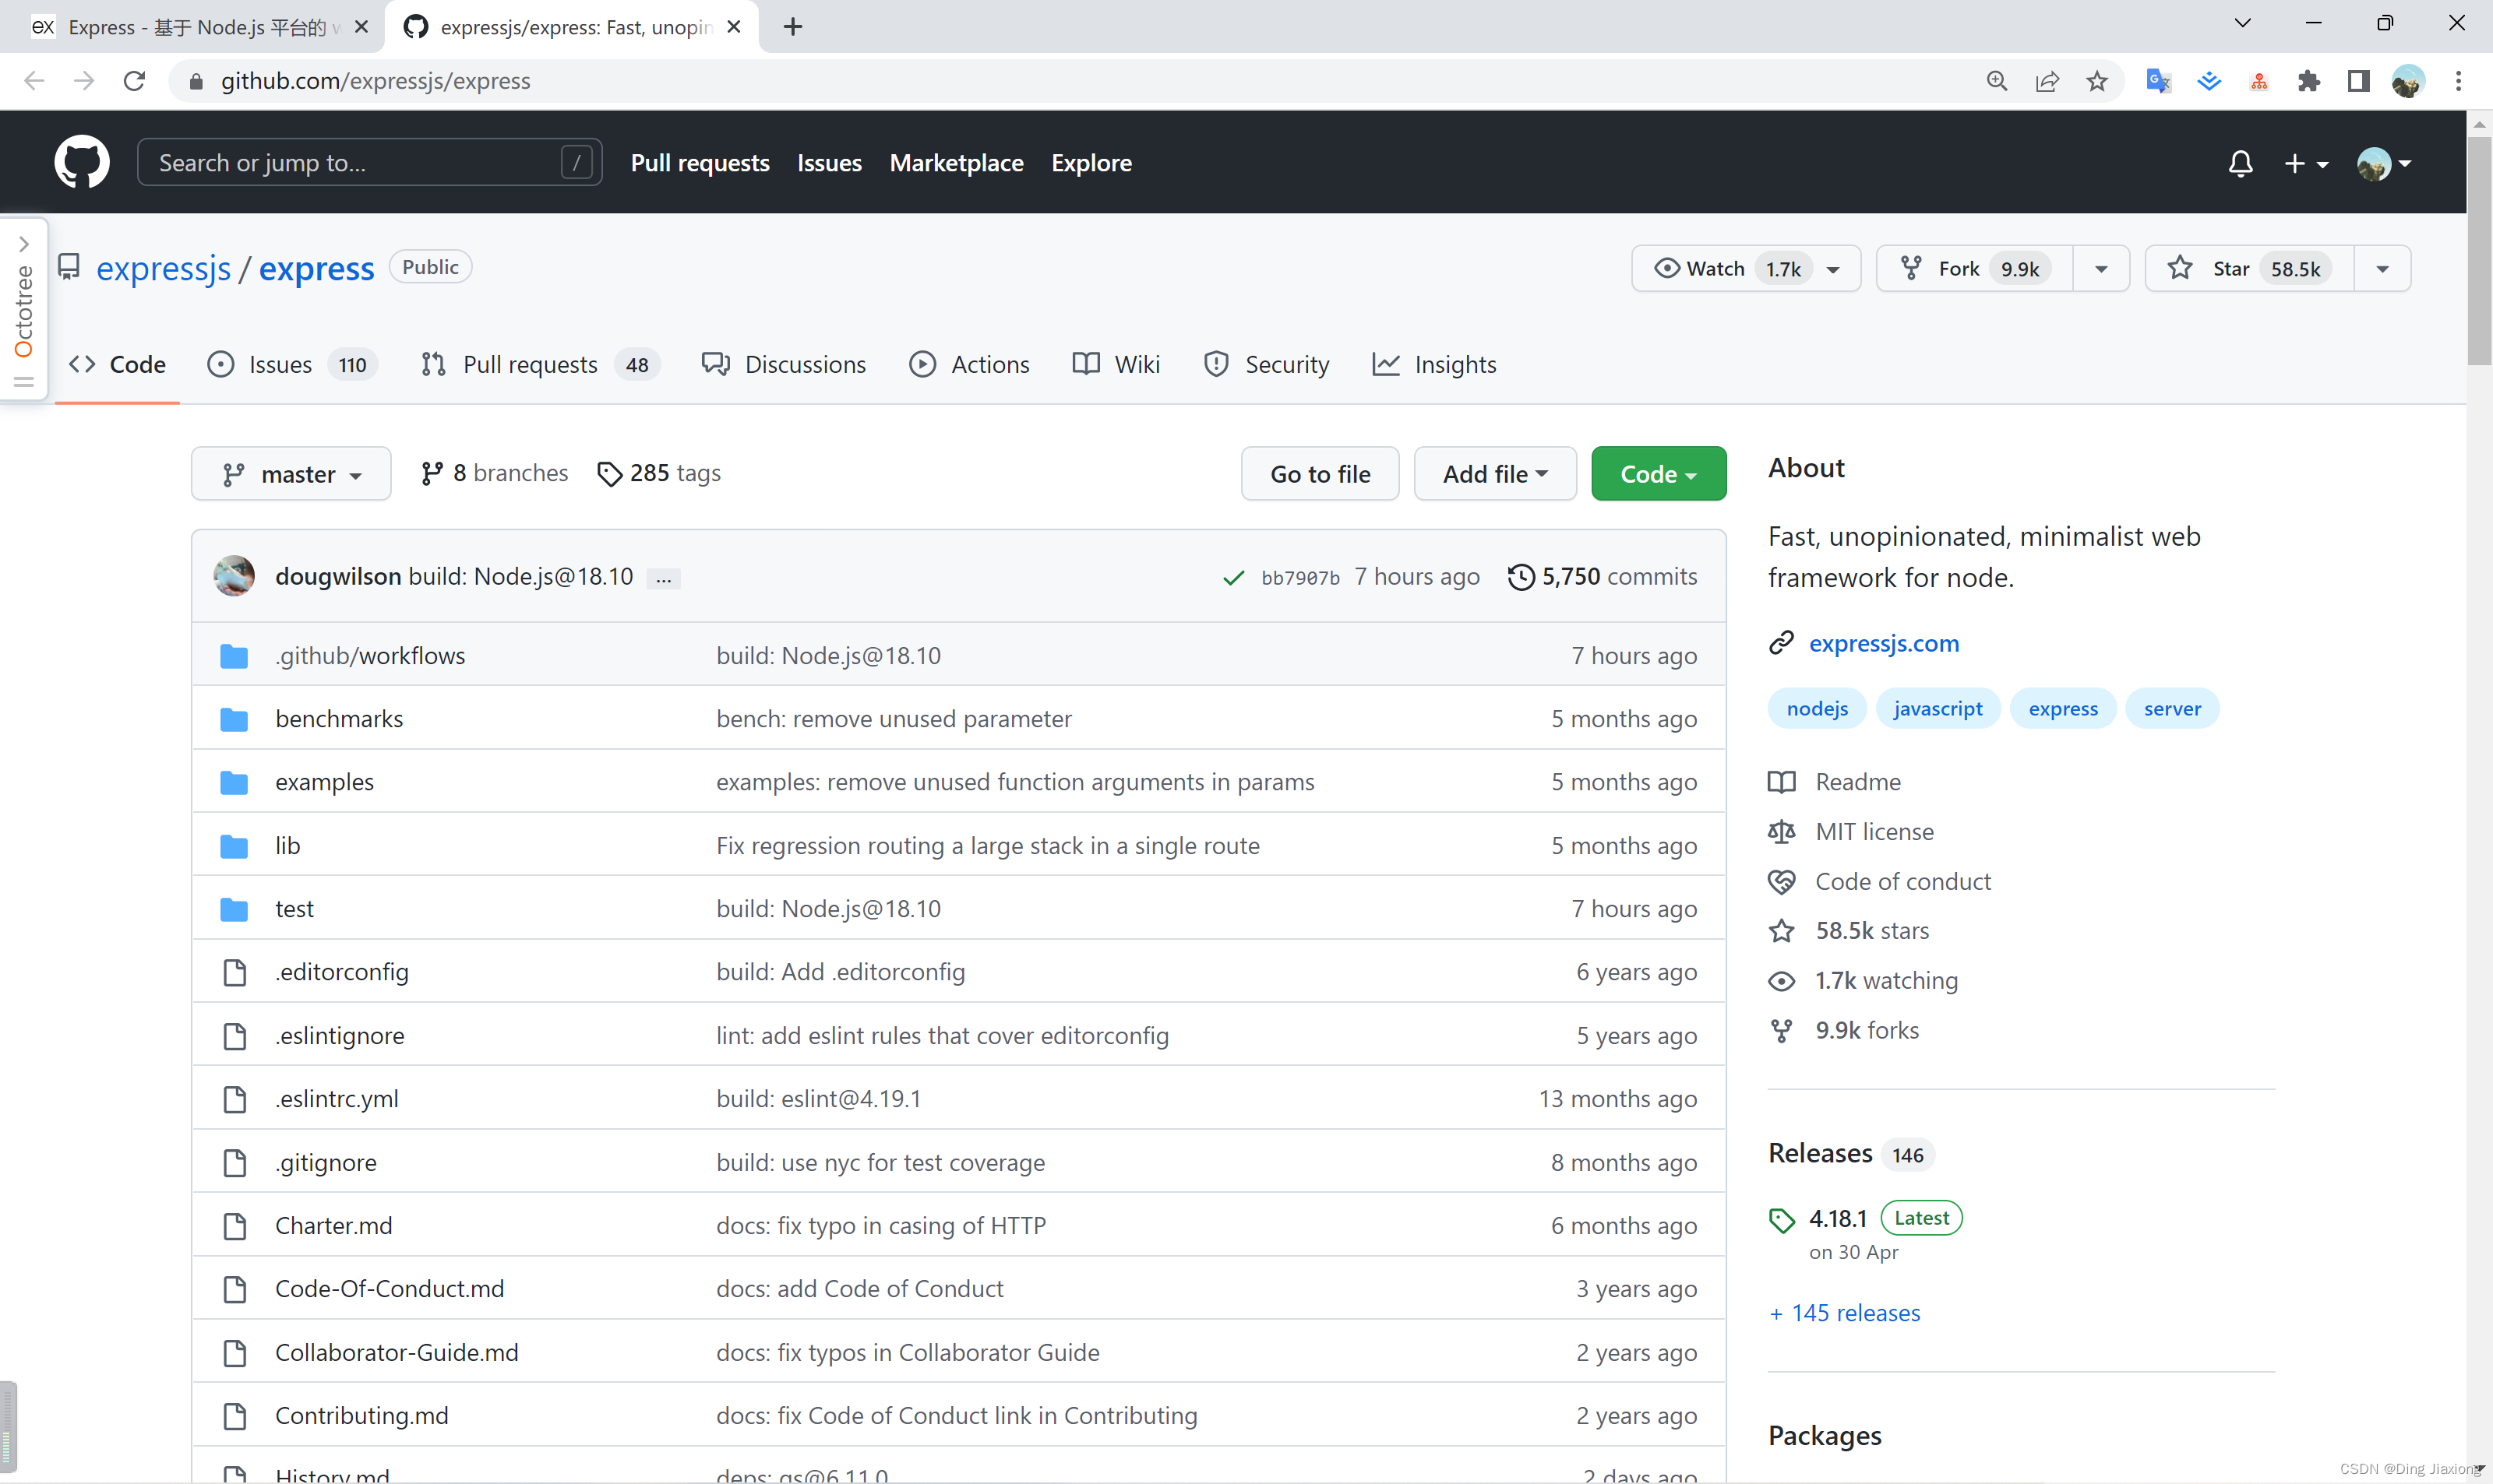Screen dimensions: 2493x1484
Task: Click the GitHub Octocat logo
Action: coord(82,162)
